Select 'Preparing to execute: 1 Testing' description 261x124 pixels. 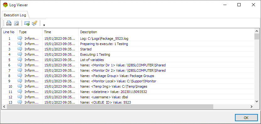[x=104, y=44]
